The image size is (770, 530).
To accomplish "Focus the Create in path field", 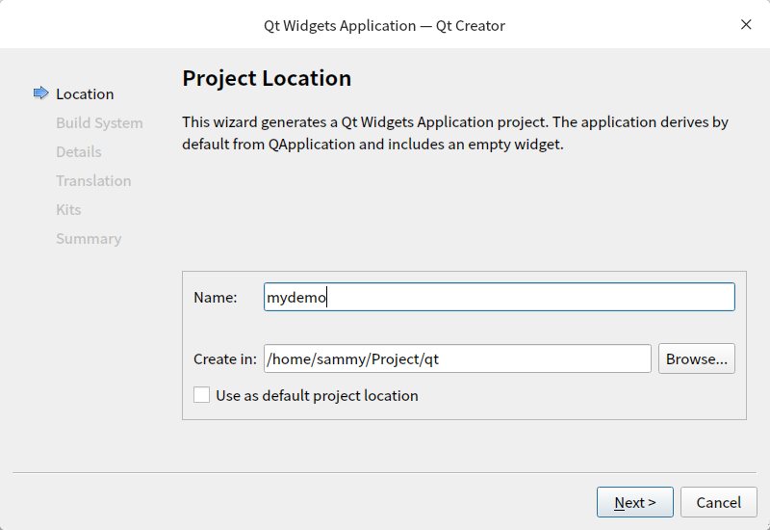I will click(x=457, y=359).
